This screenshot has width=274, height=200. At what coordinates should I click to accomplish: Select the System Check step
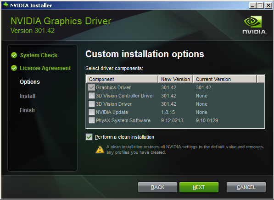39,55
